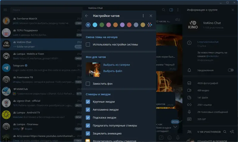
Task: Toggle the right info sidebar panel
Action: point(171,10)
